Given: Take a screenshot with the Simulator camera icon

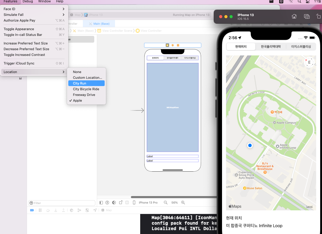Looking at the screenshot, I should (x=307, y=16).
